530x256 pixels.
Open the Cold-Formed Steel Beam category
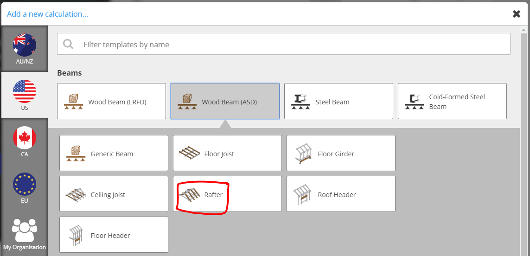(452, 101)
